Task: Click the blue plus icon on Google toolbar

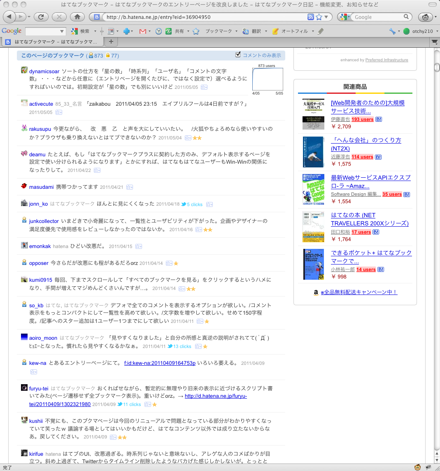Action: tap(126, 31)
